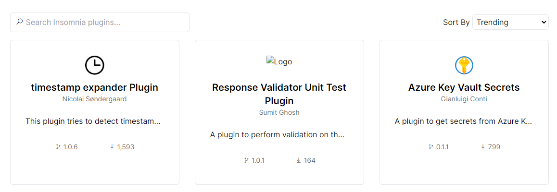Image resolution: width=557 pixels, height=192 pixels.
Task: Click the Azure plugin description text
Action: [463, 121]
